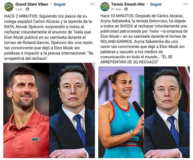The image size is (193, 160).
Task: View suited man photo in right post
Action: (x=167, y=112)
